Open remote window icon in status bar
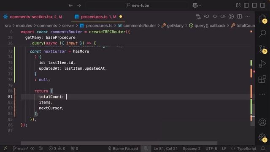This screenshot has height=152, width=270. pyautogui.click(x=5, y=148)
